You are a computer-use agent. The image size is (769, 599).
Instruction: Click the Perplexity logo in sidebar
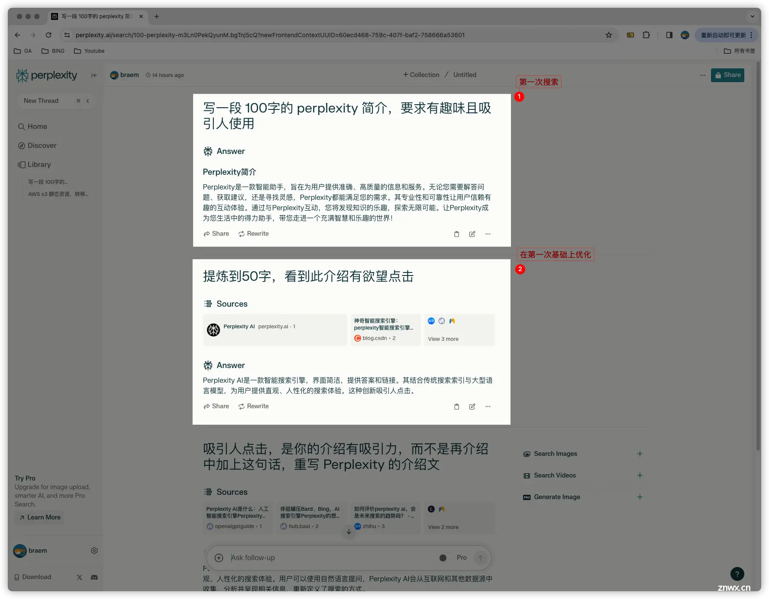pyautogui.click(x=47, y=75)
